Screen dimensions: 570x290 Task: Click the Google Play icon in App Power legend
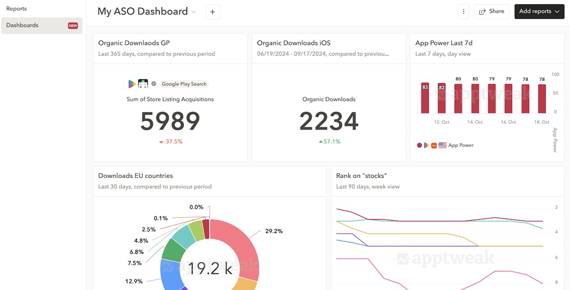tap(427, 145)
